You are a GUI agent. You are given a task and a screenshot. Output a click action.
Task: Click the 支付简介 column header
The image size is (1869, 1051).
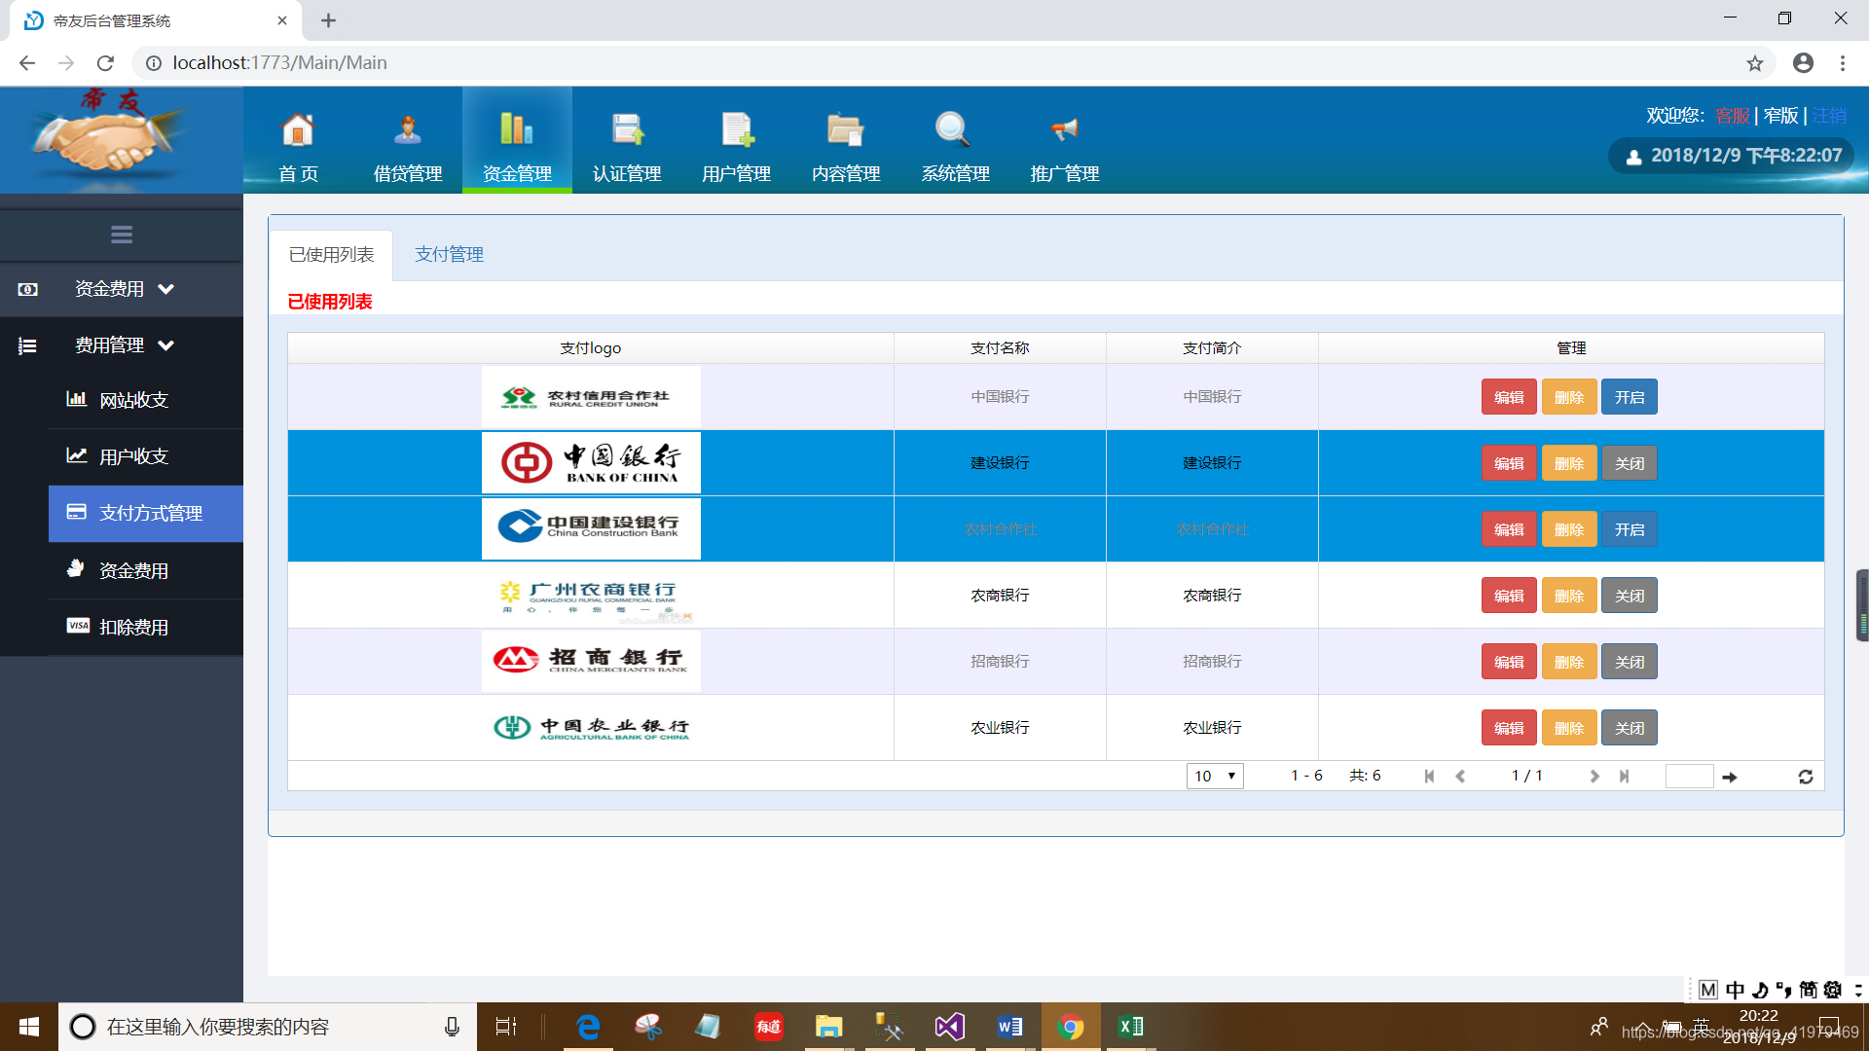1212,348
